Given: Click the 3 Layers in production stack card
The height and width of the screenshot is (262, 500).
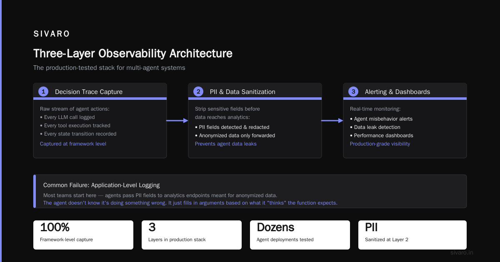Looking at the screenshot, I should 192,235.
